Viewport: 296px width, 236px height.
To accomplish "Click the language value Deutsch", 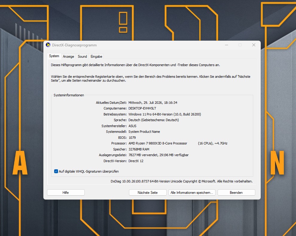I will pyautogui.click(x=154, y=120).
